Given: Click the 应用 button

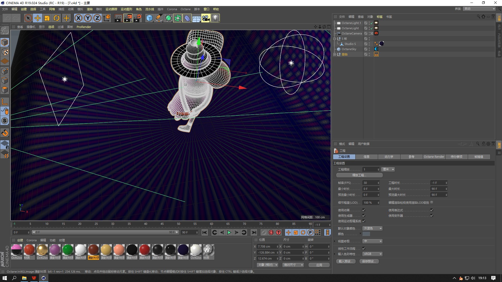Looking at the screenshot, I should (x=319, y=265).
